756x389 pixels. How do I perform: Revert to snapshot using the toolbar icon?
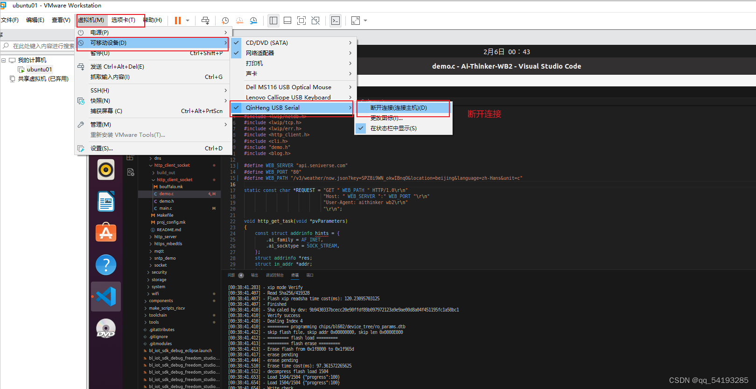point(239,21)
